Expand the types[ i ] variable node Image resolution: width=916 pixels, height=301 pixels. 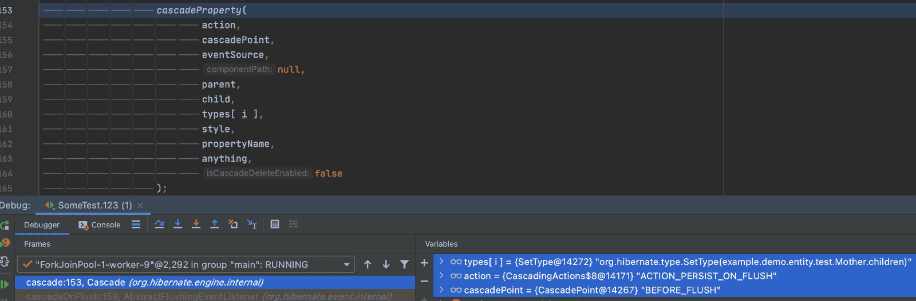pyautogui.click(x=441, y=262)
